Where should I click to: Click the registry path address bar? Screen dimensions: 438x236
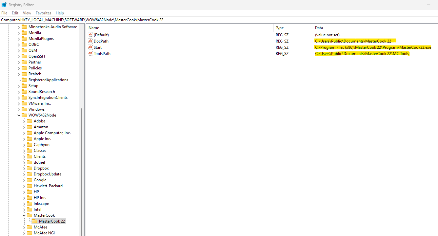tap(219, 20)
